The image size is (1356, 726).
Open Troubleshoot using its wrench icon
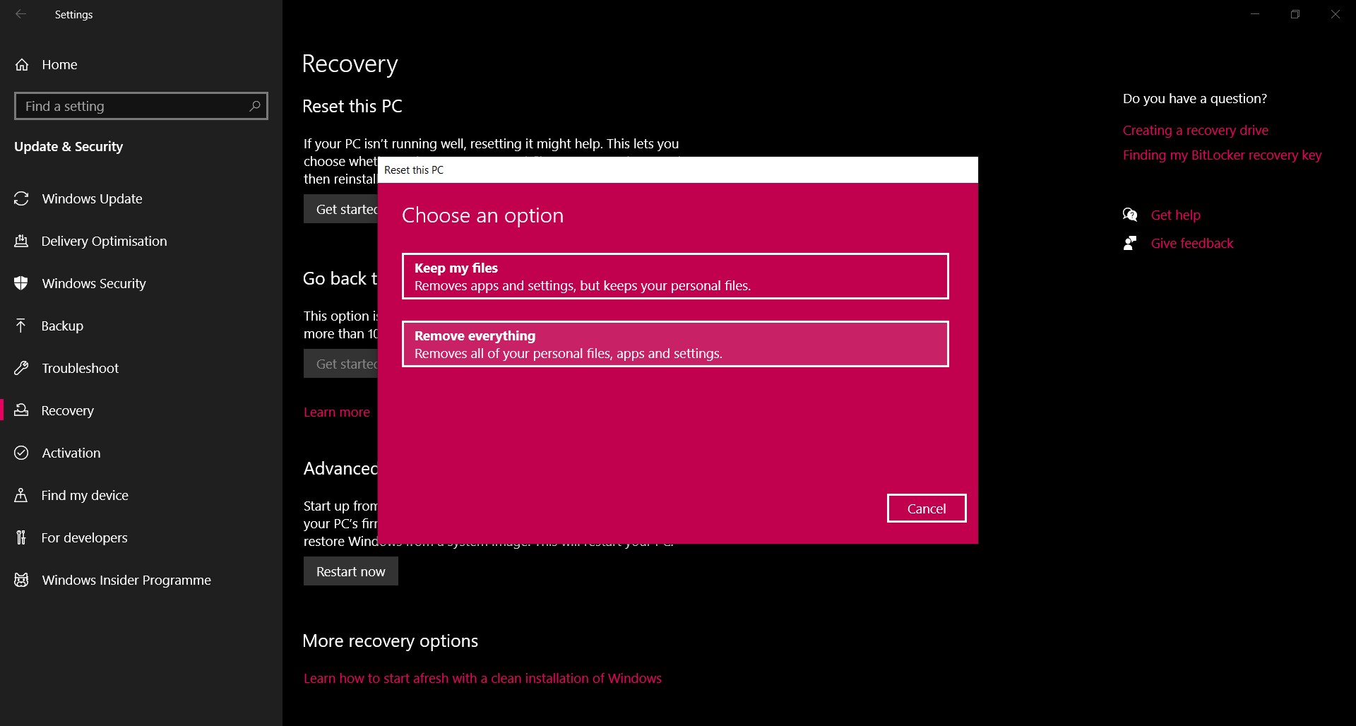coord(21,368)
